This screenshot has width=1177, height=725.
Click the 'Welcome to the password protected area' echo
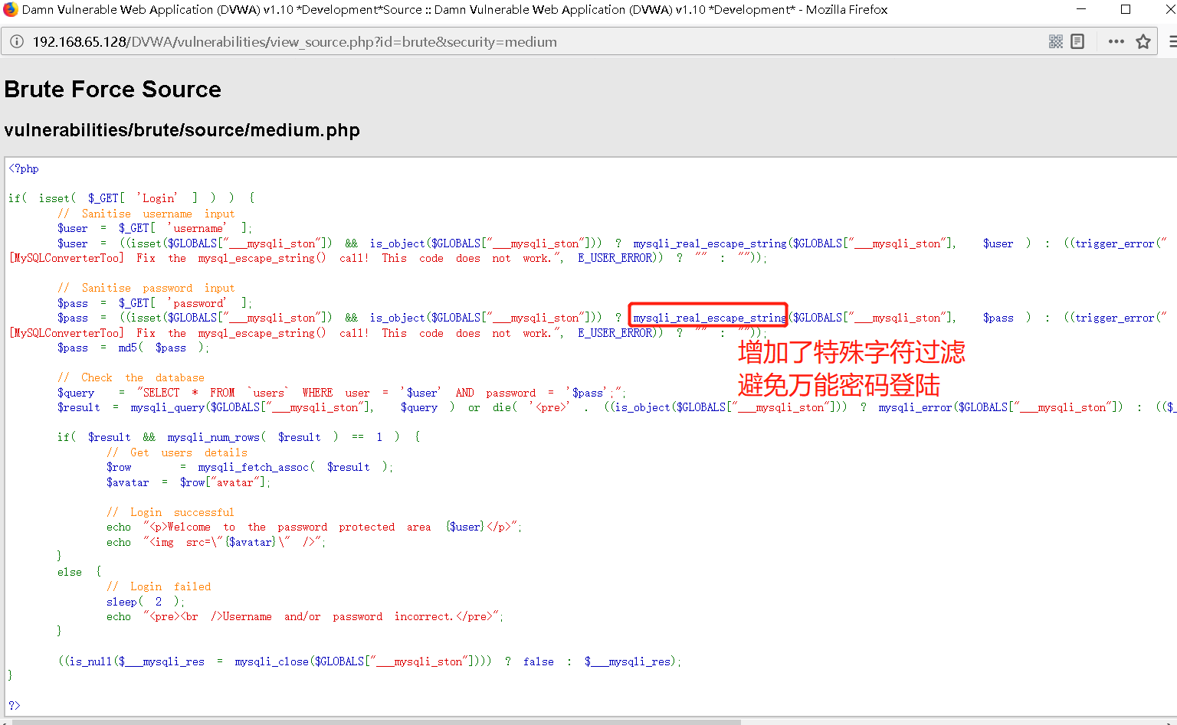314,527
